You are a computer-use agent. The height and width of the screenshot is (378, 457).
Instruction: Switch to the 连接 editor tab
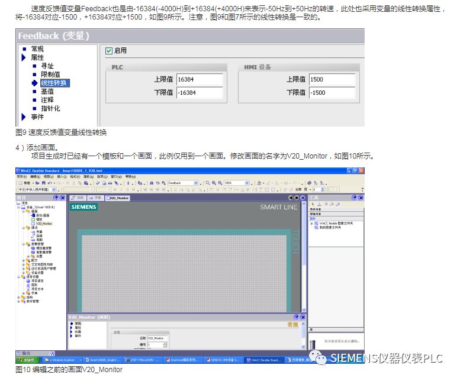pyautogui.click(x=77, y=198)
